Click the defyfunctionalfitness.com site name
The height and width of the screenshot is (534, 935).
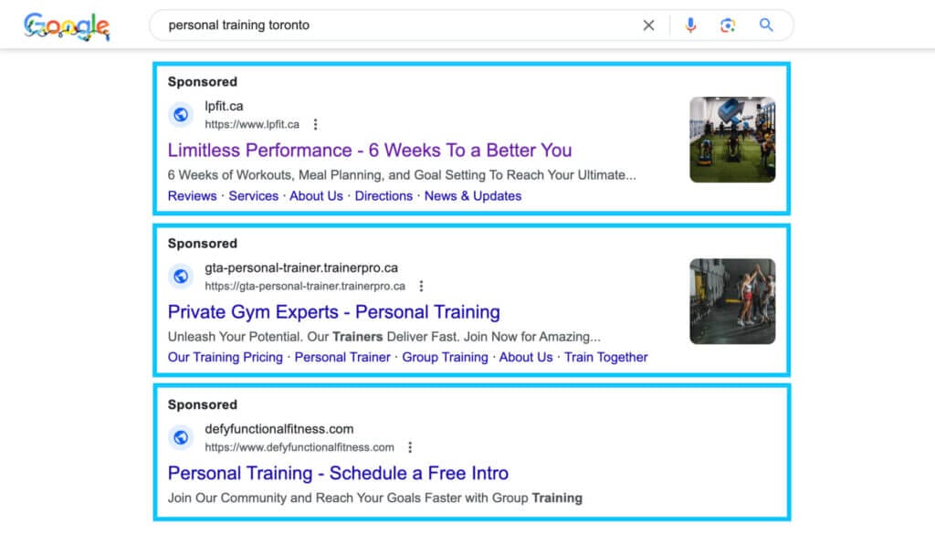click(x=279, y=429)
